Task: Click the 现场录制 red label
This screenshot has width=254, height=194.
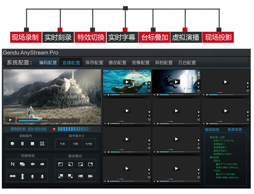Action: 26,37
